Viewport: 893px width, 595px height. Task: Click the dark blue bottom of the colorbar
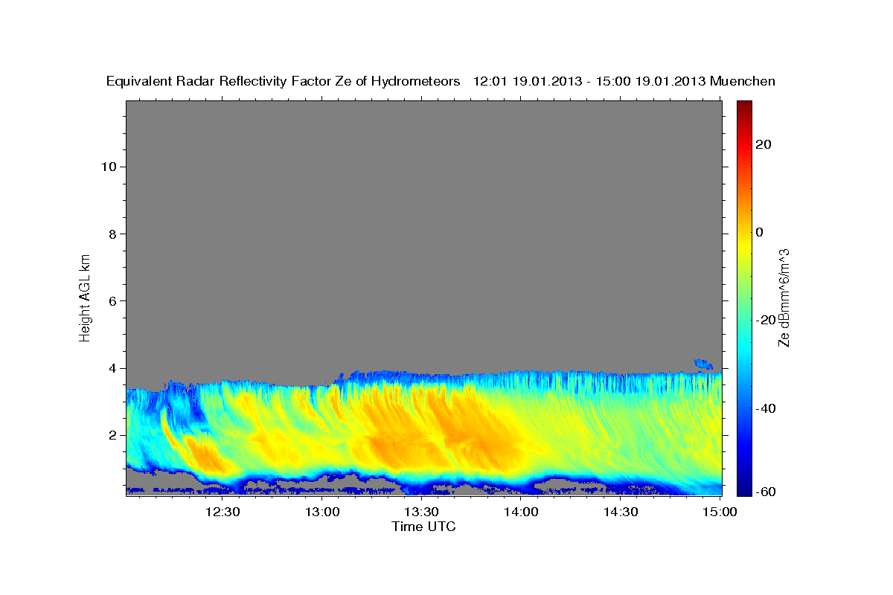click(x=743, y=487)
